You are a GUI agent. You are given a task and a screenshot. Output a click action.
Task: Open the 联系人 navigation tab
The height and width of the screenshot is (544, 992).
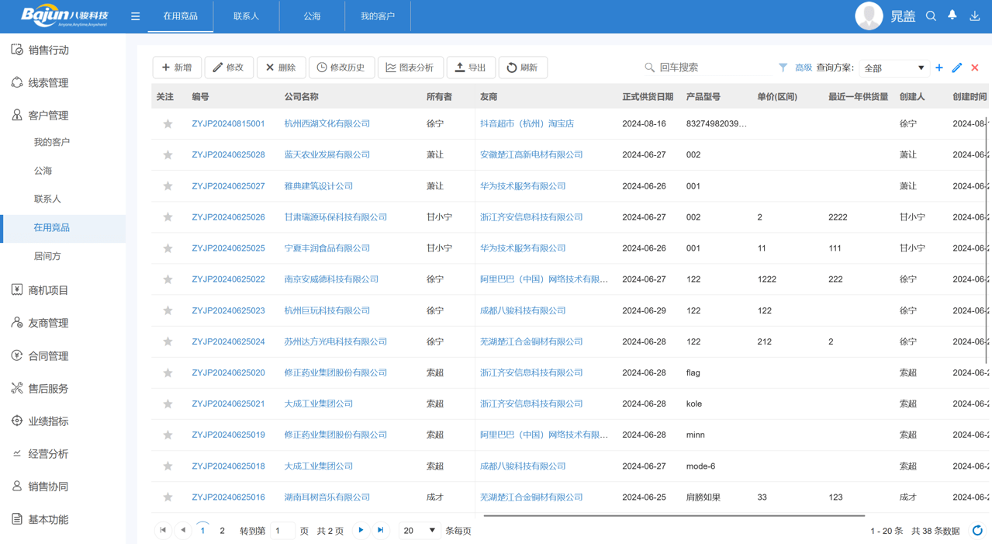[x=246, y=16]
